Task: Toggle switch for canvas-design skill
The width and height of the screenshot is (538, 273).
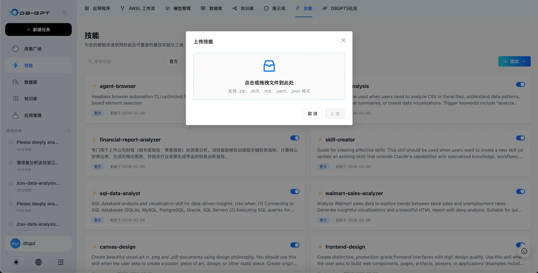Action: [295, 245]
